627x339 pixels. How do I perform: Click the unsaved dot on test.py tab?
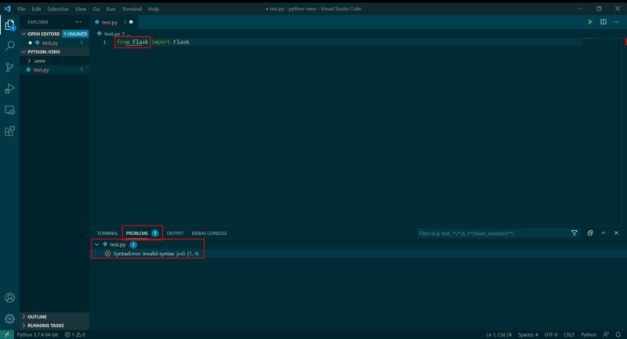[131, 23]
